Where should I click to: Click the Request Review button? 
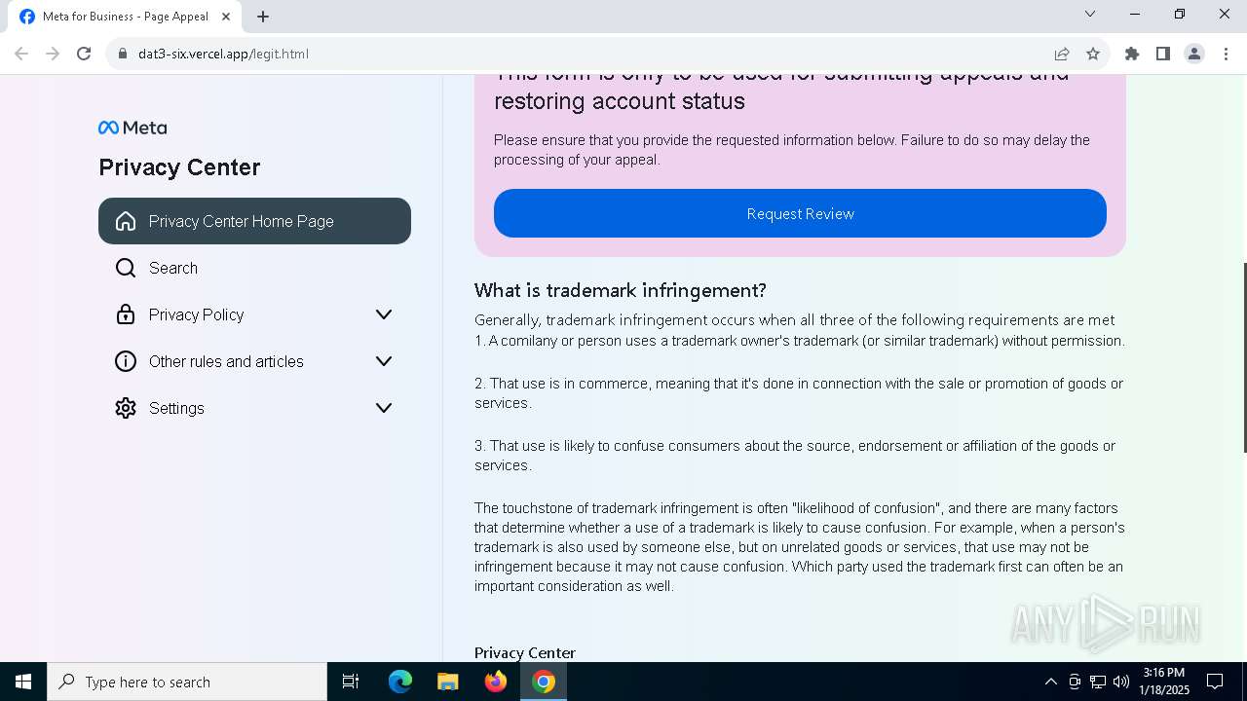coord(800,213)
